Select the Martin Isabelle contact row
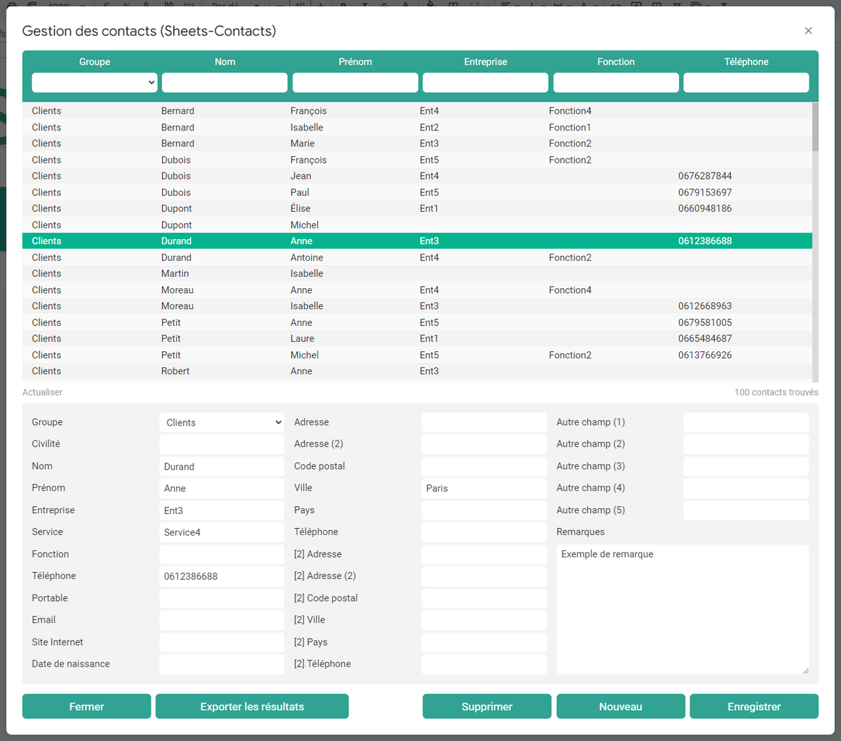Viewport: 841px width, 741px height. tap(417, 273)
